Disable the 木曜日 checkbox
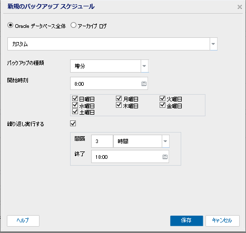 (x=119, y=105)
